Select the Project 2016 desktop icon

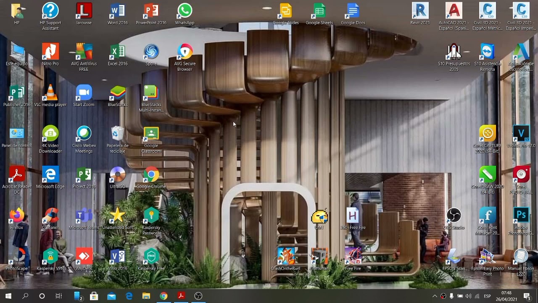coord(84,177)
